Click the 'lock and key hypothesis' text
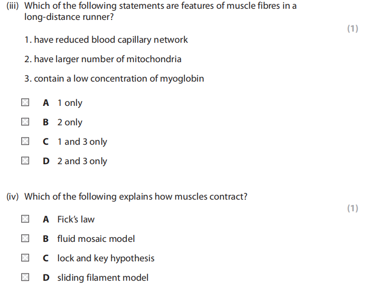This screenshot has height=289, width=367. click(105, 258)
